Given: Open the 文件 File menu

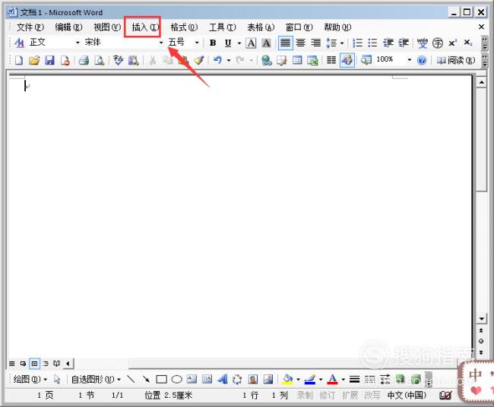Looking at the screenshot, I should (x=30, y=27).
